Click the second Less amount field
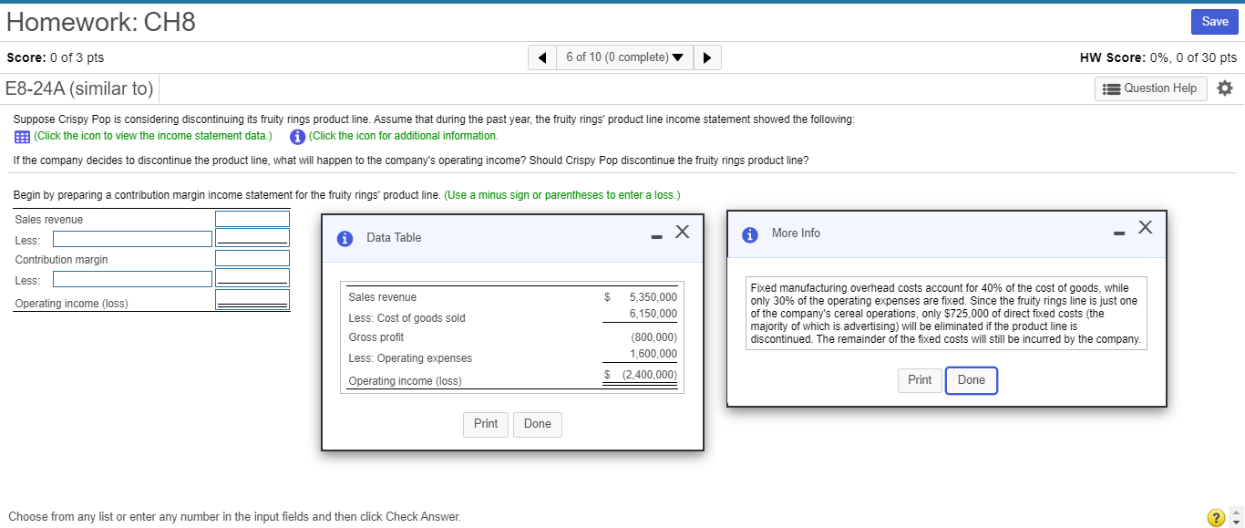This screenshot has height=528, width=1245. (x=252, y=277)
